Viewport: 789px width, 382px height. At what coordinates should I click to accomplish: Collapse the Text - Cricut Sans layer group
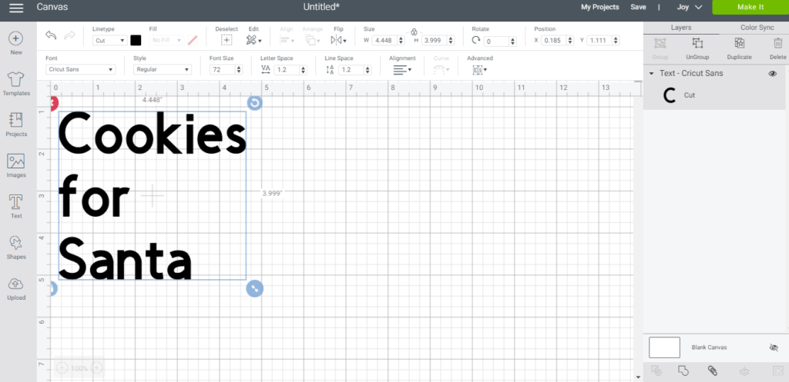pyautogui.click(x=652, y=73)
